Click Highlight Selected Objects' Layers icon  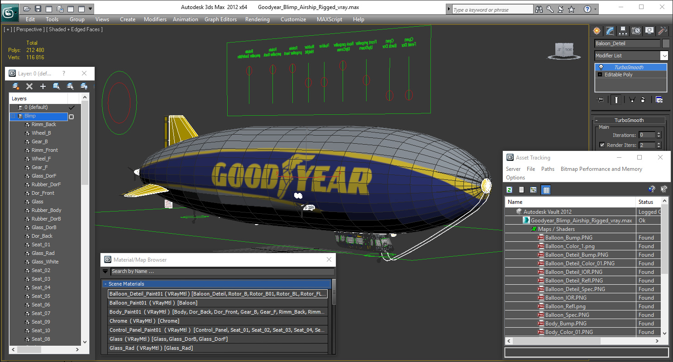click(x=70, y=86)
